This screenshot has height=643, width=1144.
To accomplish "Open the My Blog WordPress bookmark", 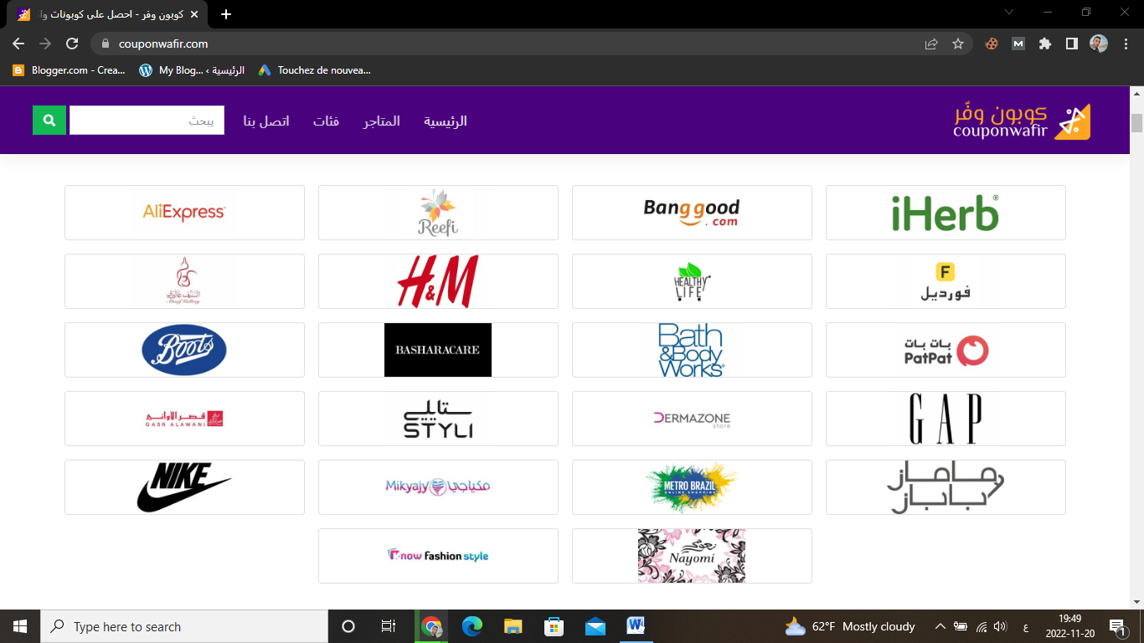I will (192, 70).
